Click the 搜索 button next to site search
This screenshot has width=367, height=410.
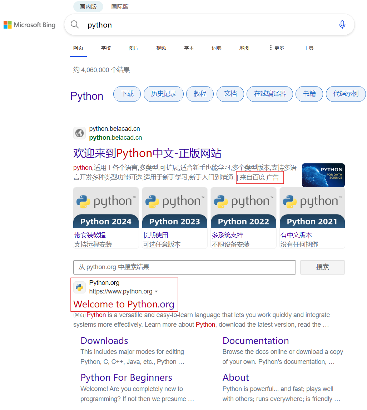tap(322, 267)
